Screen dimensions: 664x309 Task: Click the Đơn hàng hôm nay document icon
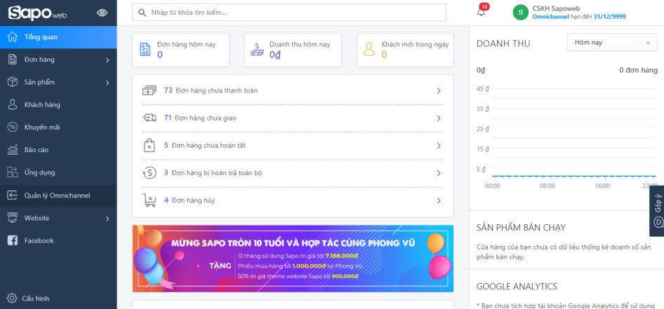point(145,50)
